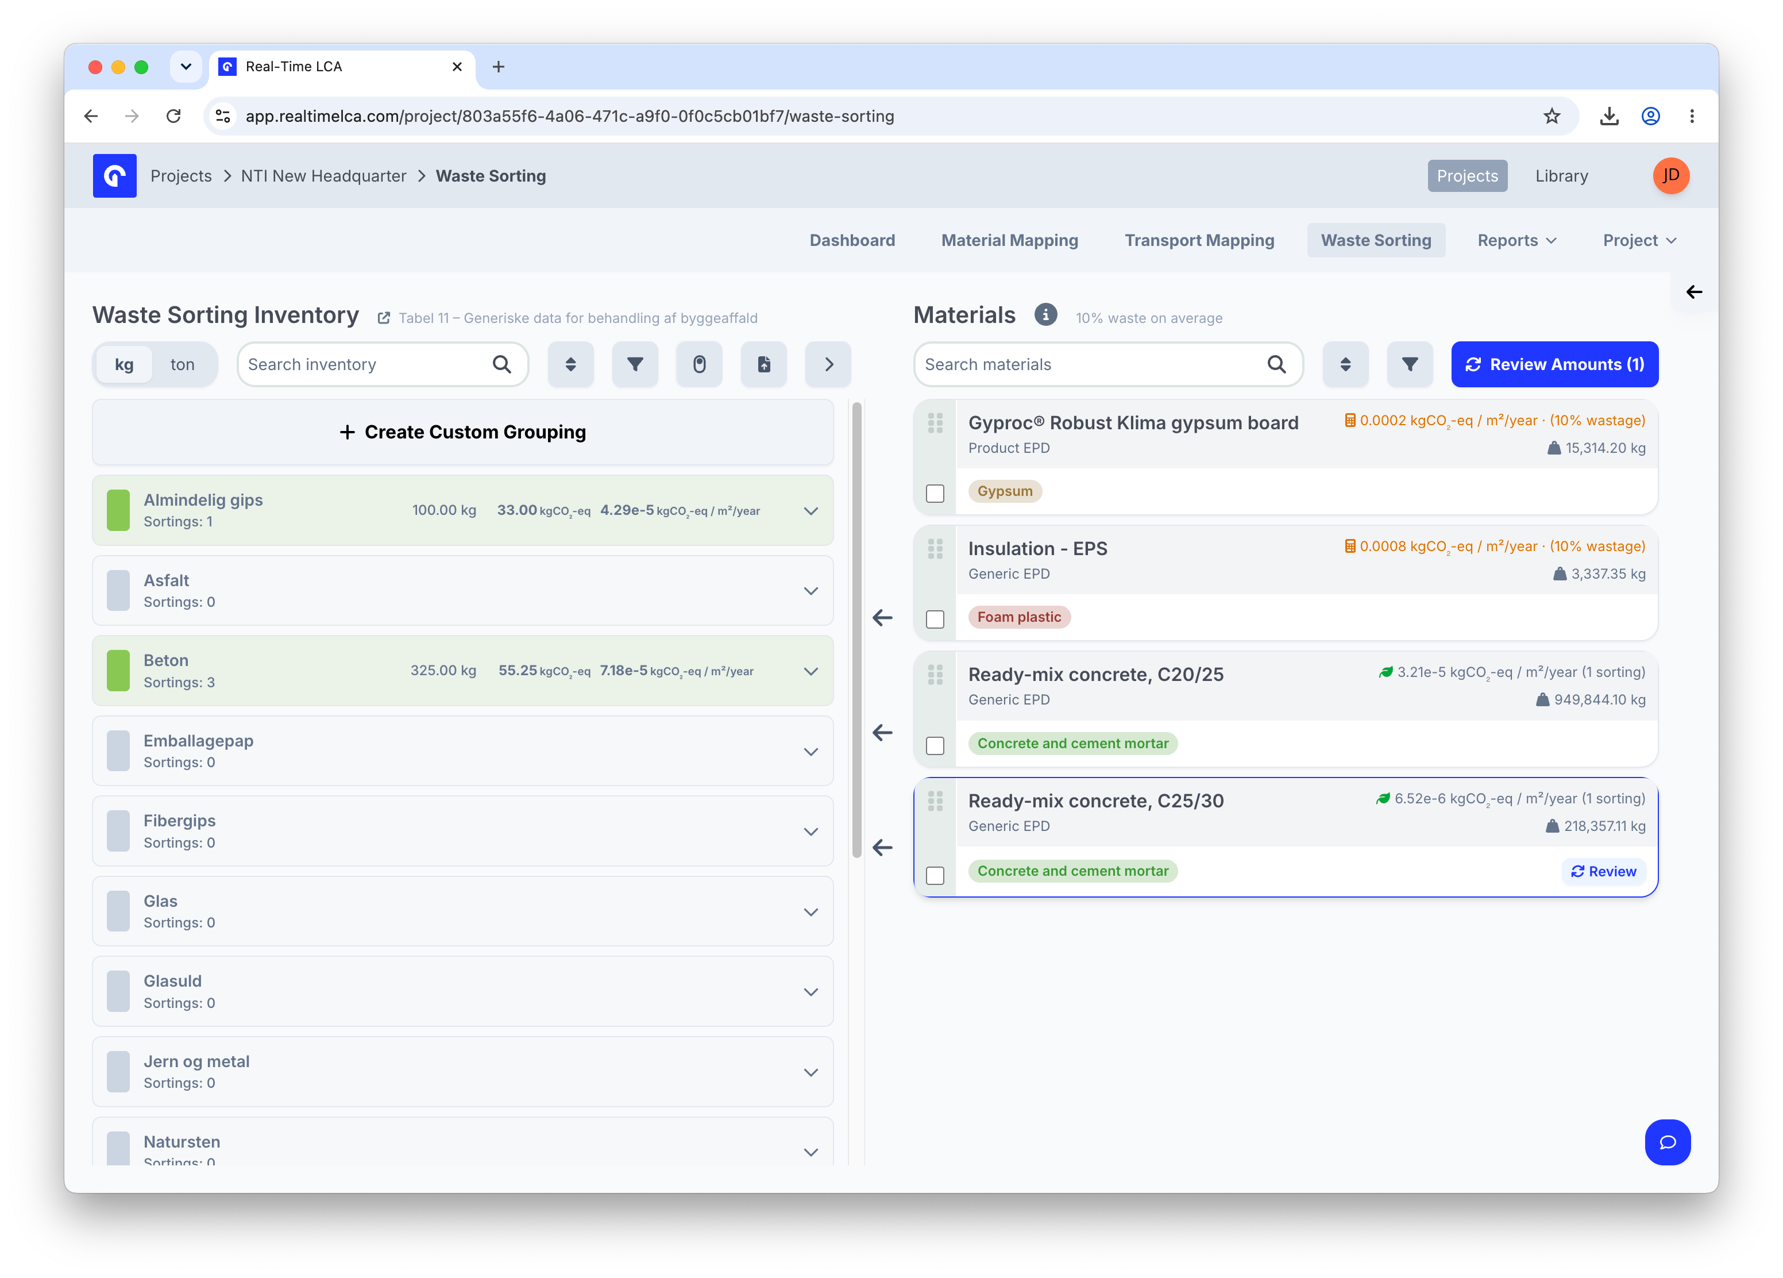Tick the Insulation - EPS checkbox
The width and height of the screenshot is (1783, 1278).
935,619
